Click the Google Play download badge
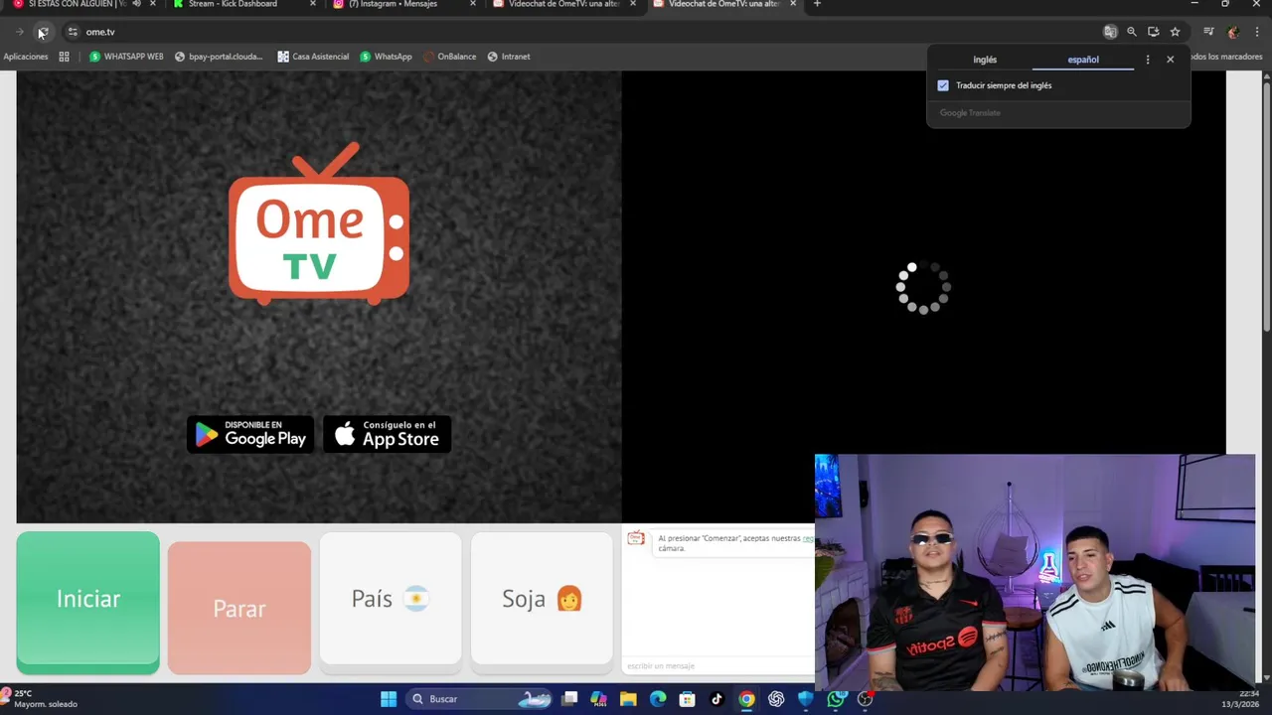1272x715 pixels. click(x=250, y=434)
